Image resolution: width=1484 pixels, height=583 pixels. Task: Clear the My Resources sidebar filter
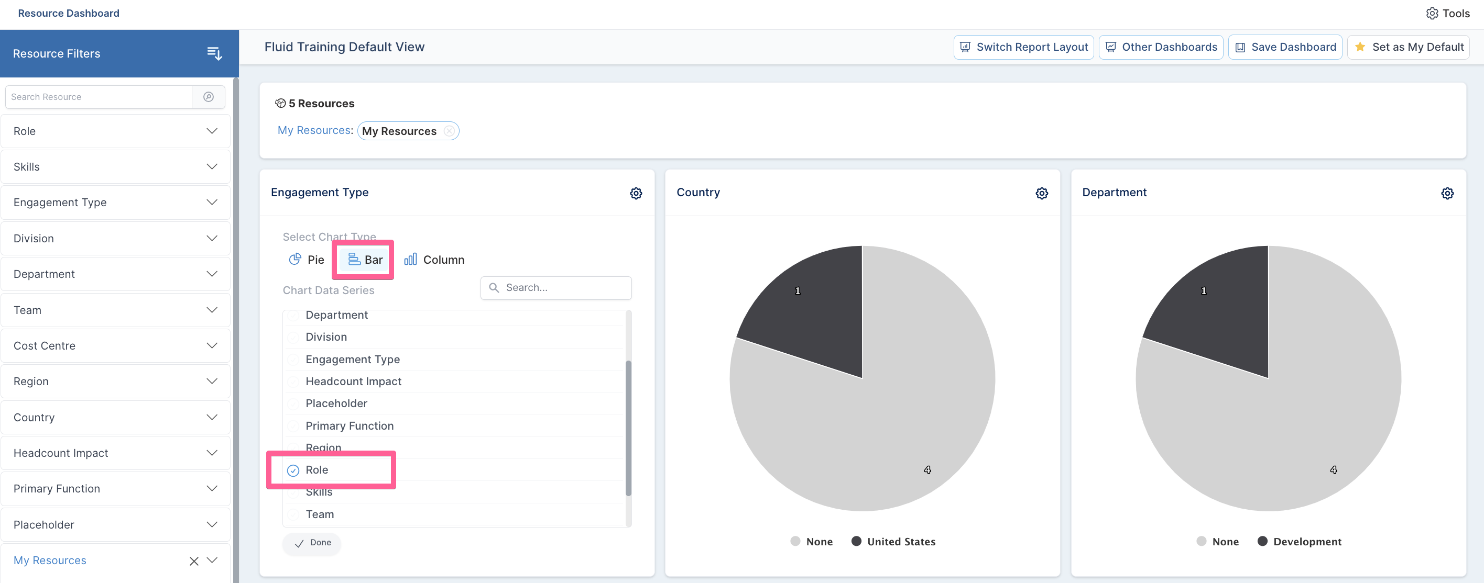194,560
